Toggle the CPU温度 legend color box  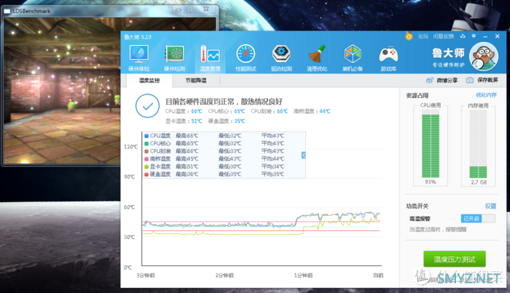[x=146, y=136]
